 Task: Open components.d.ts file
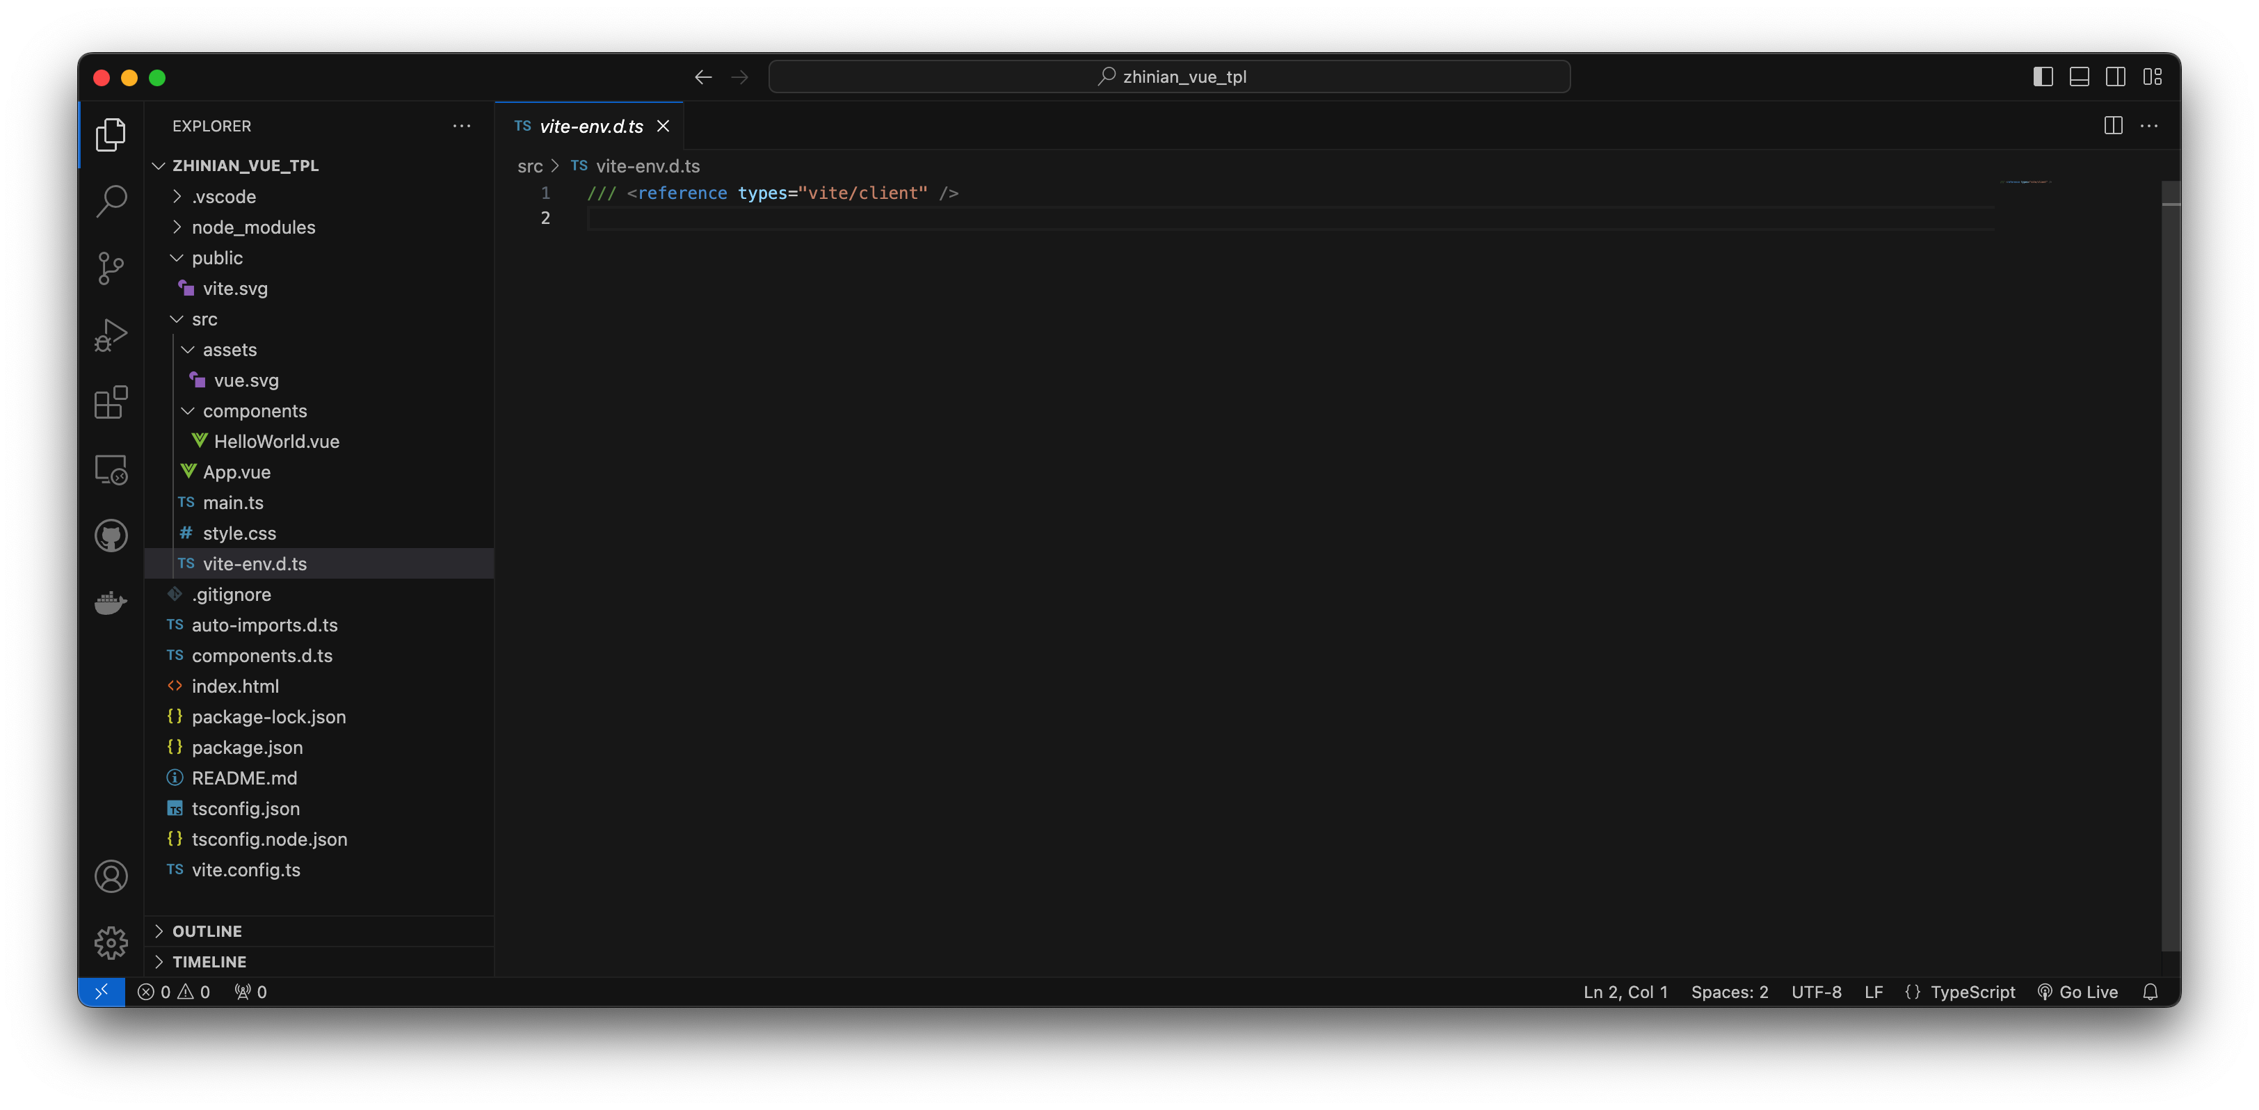pos(320,656)
